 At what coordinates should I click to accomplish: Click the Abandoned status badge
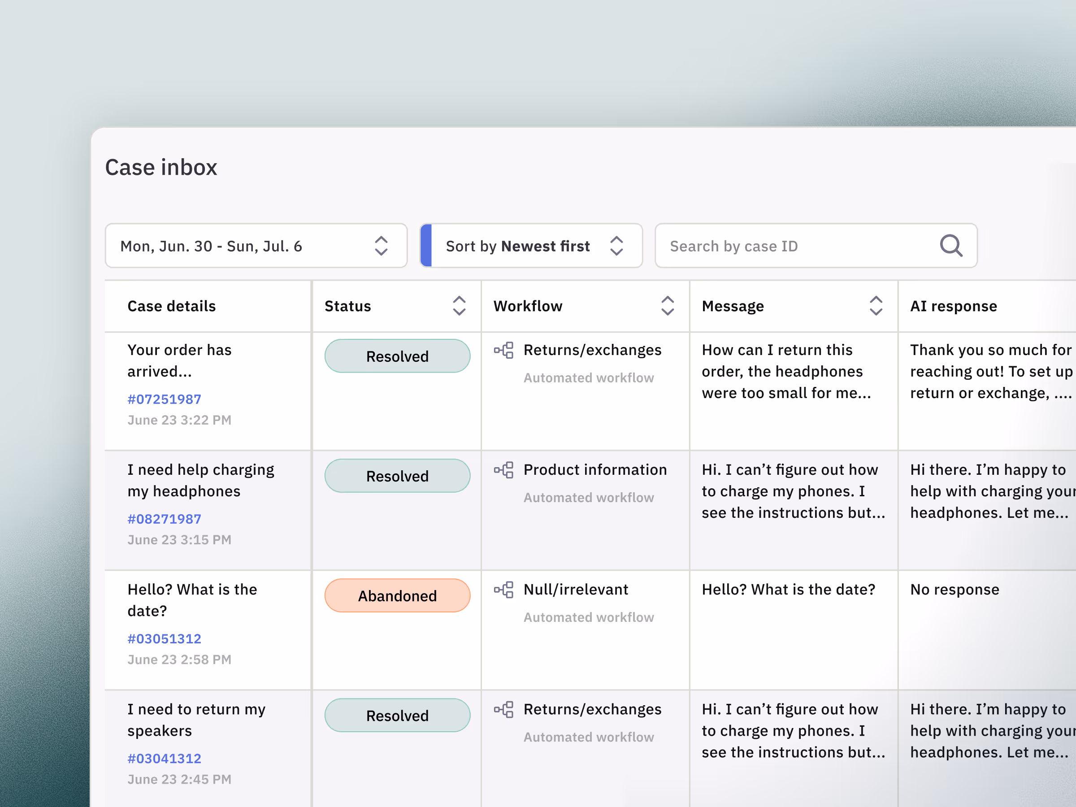(397, 595)
